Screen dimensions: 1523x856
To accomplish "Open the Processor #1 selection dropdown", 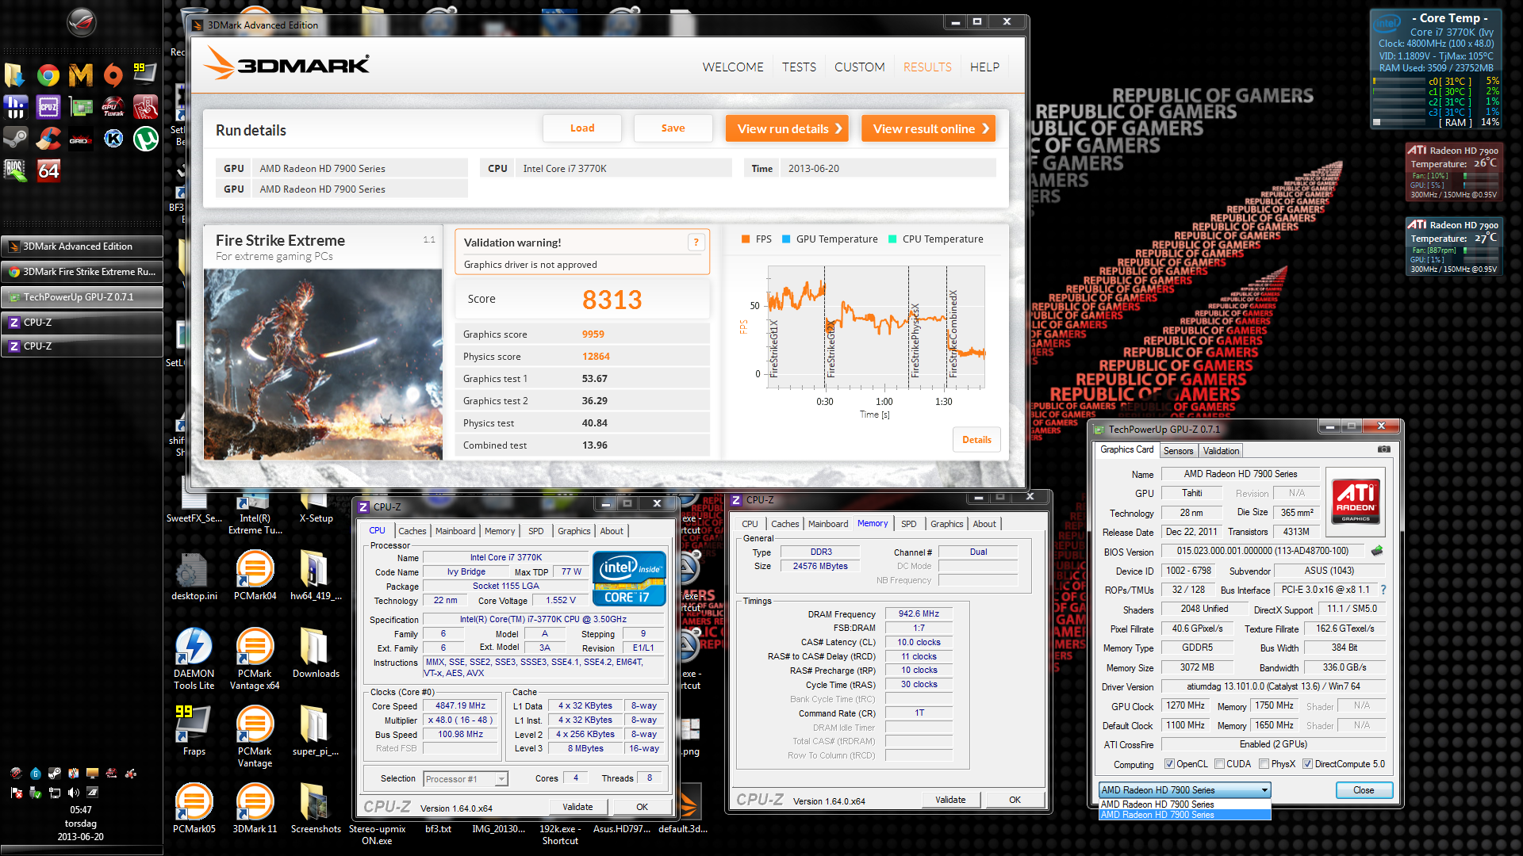I will [465, 779].
